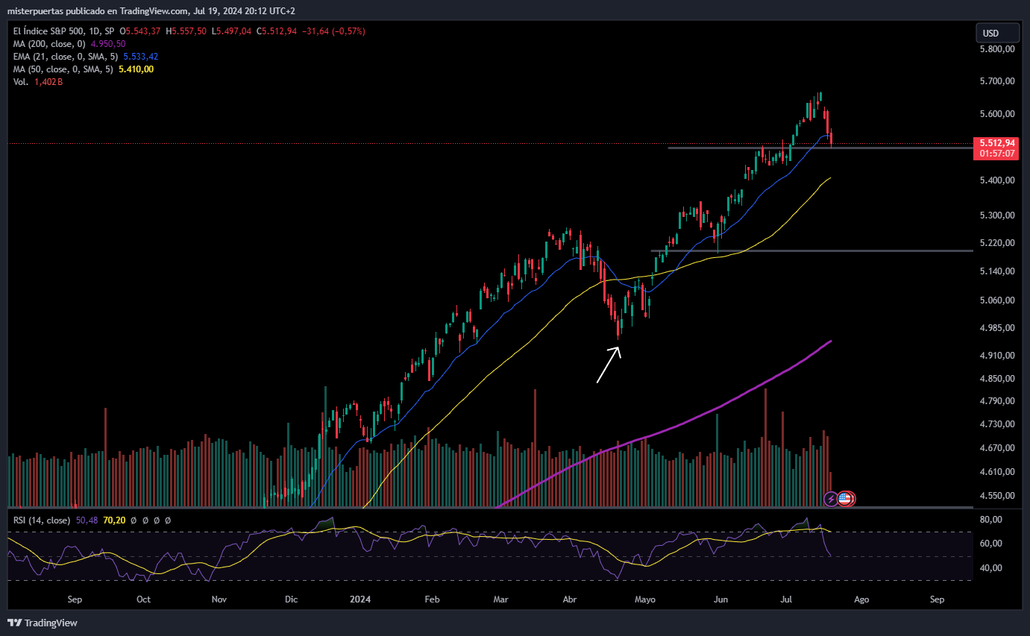
Task: Click the 4.610,00 price axis label
Action: click(997, 472)
